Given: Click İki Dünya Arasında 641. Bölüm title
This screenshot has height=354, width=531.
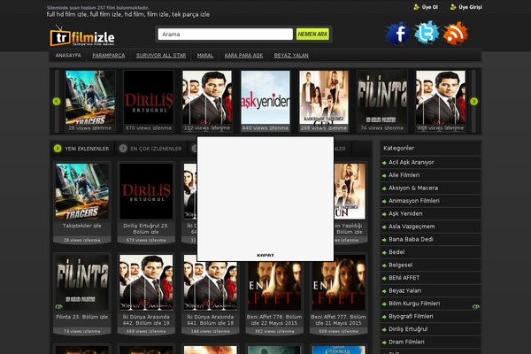Looking at the screenshot, I should click(211, 319).
